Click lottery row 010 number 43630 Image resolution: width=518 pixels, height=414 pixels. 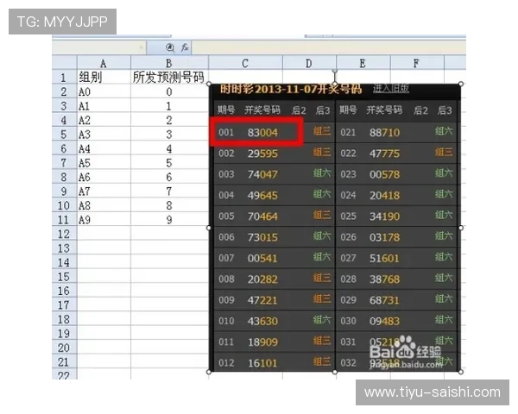coord(262,321)
